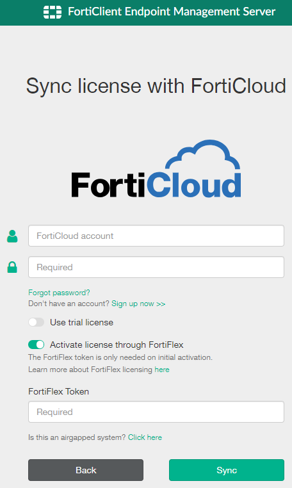Click 'Is this an airgapped system?' text
This screenshot has width=292, height=488.
(x=77, y=437)
